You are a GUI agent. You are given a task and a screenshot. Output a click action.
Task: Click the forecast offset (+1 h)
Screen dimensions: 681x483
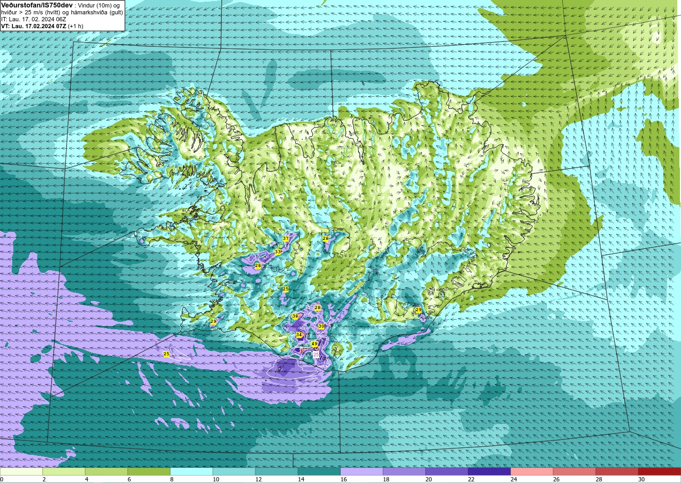(x=76, y=26)
